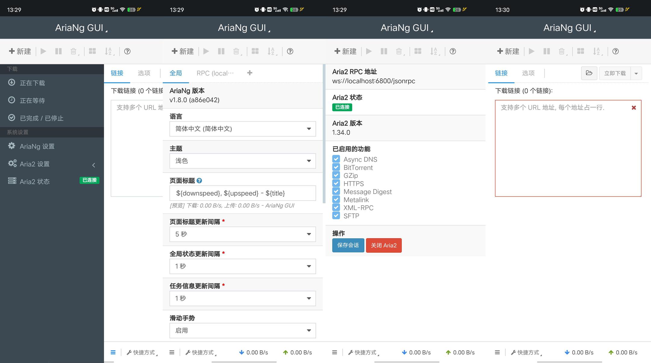Viewport: 651px width, 363px height.
Task: Open Aria2 状态 in the sidebar
Action: [52, 181]
